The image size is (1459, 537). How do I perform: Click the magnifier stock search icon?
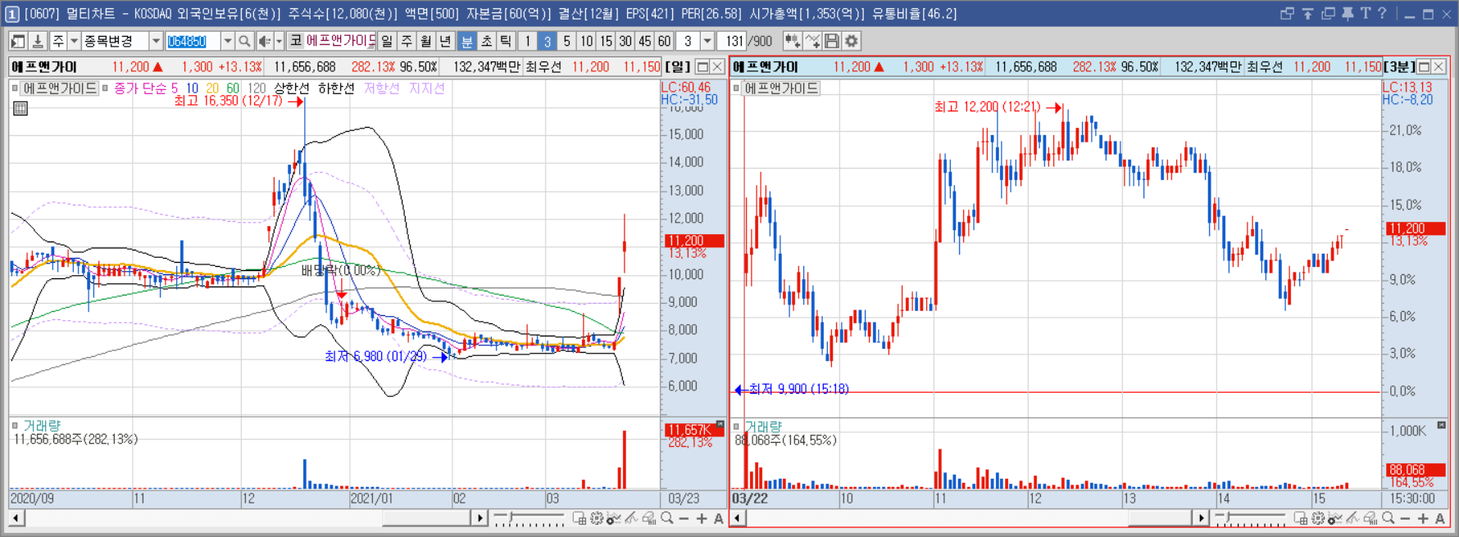coord(244,41)
